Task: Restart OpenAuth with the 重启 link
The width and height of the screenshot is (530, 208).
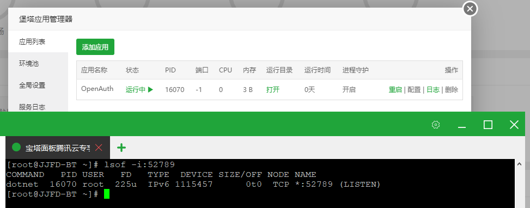Action: tap(395, 89)
